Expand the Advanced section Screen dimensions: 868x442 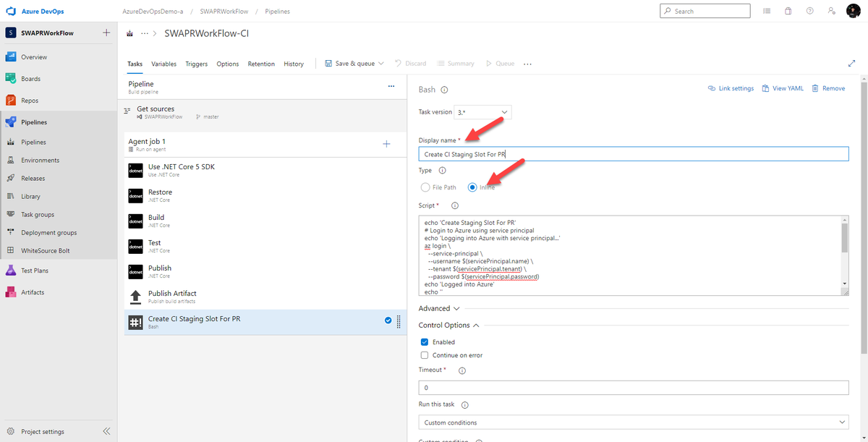[439, 308]
